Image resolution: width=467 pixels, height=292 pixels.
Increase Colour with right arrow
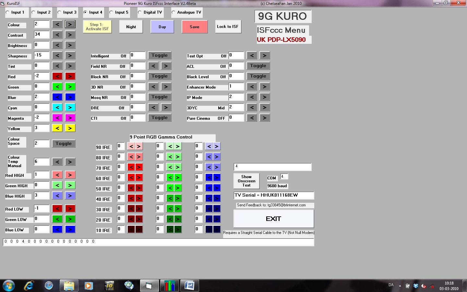(x=70, y=24)
